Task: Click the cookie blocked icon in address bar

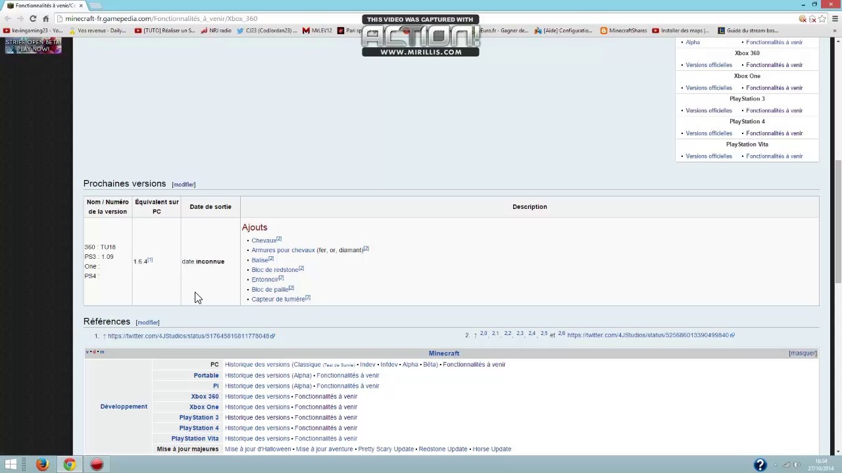Action: 803,18
